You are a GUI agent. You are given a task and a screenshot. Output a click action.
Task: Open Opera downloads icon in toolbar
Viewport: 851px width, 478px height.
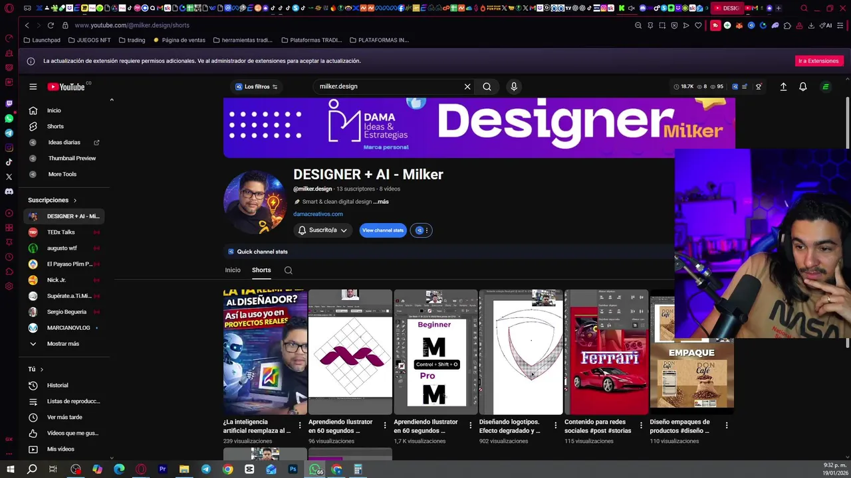[x=810, y=25]
